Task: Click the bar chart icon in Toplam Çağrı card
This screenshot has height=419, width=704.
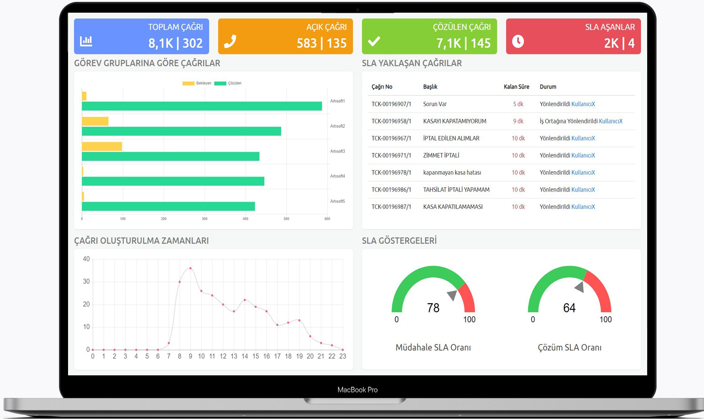Action: 86,41
